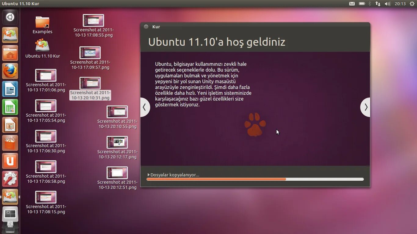Image resolution: width=417 pixels, height=234 pixels.
Task: Open the sound volume indicator
Action: pyautogui.click(x=387, y=4)
